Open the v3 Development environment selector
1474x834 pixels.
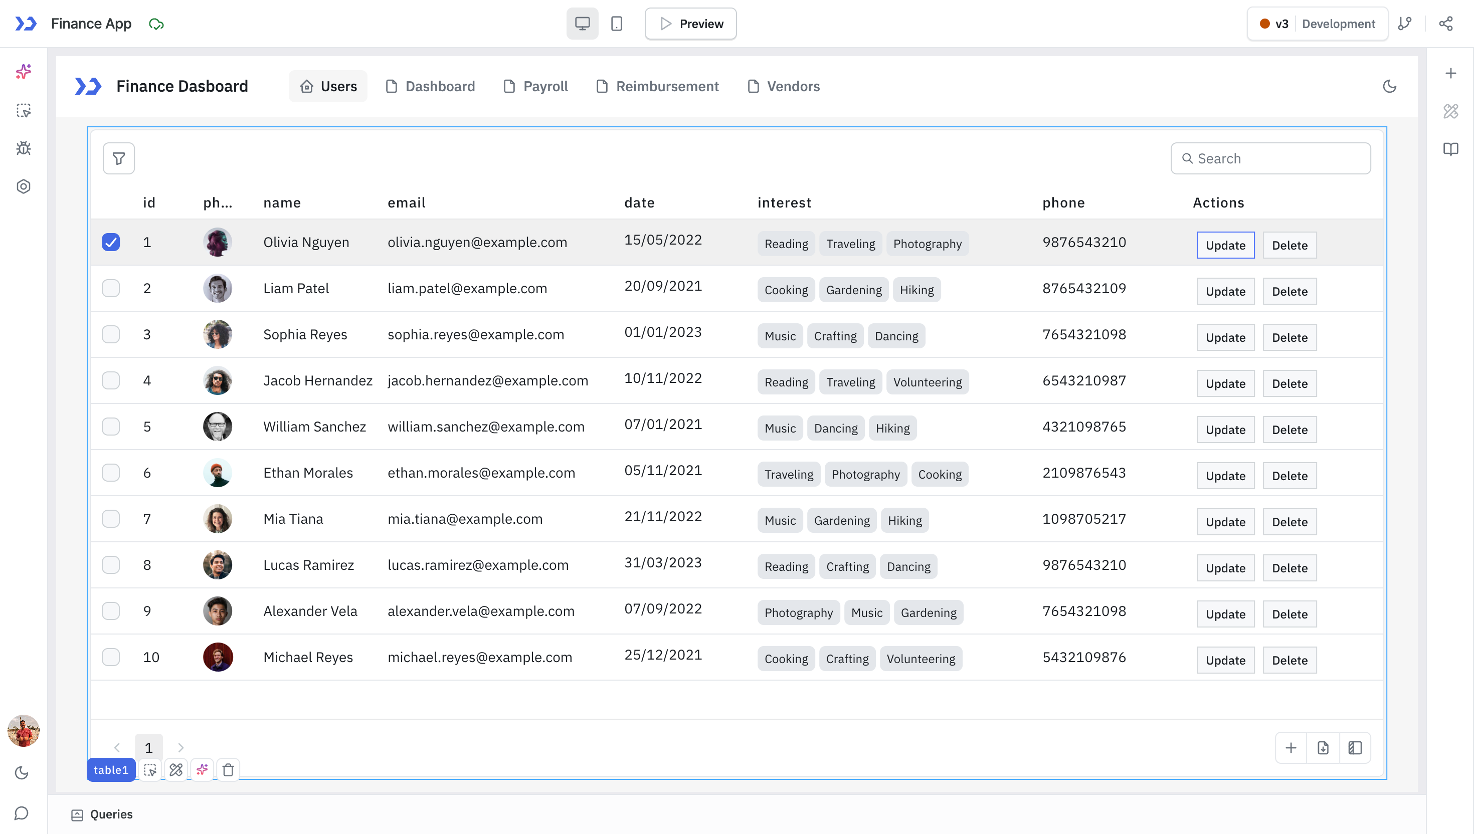[x=1317, y=24]
